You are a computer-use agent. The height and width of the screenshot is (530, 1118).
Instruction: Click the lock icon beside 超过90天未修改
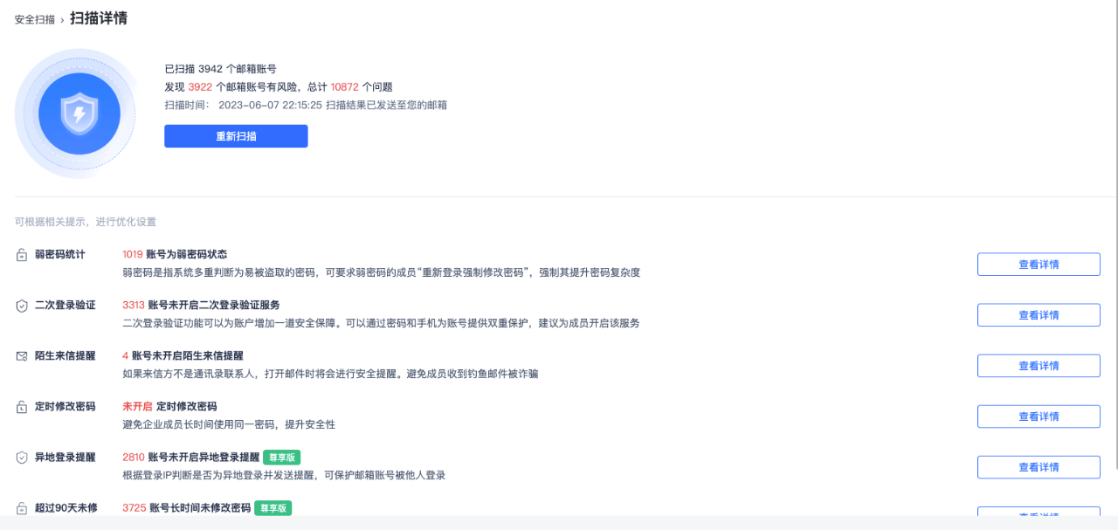tap(22, 508)
